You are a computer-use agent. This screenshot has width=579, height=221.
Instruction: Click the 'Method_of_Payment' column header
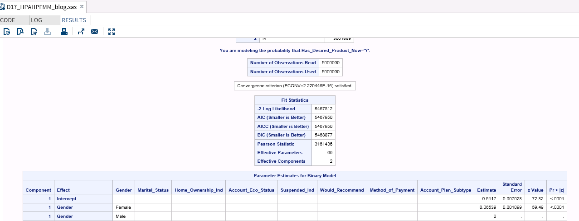coord(392,190)
